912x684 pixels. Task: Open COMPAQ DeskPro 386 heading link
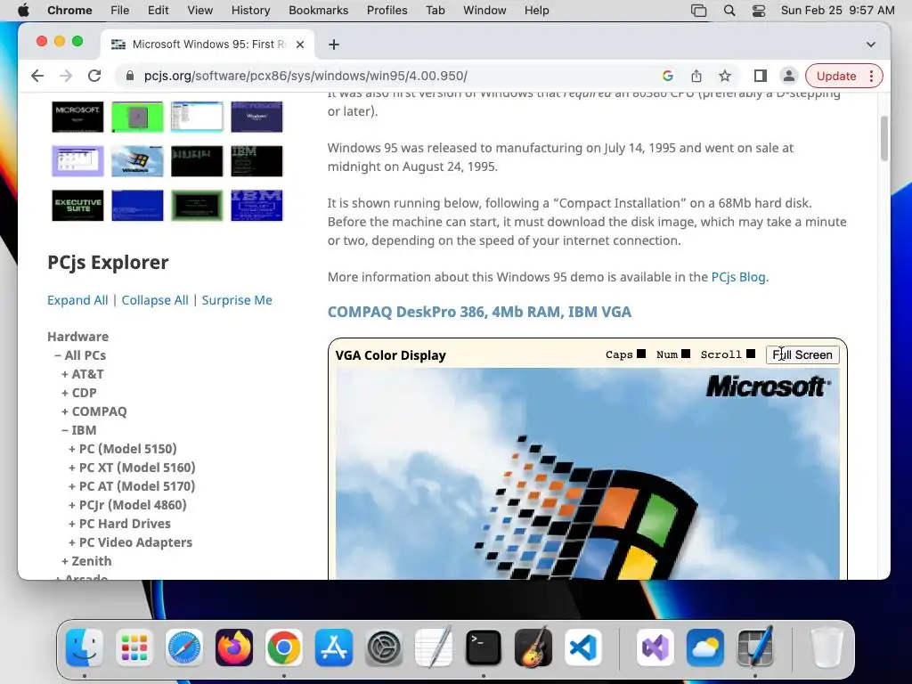(x=479, y=312)
